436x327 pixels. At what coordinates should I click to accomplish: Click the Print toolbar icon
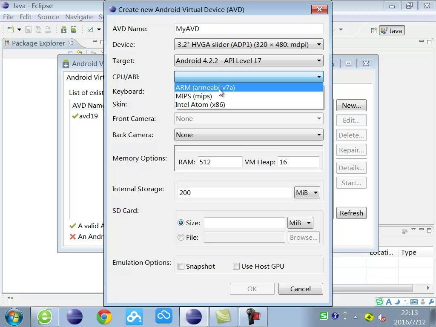click(x=48, y=29)
